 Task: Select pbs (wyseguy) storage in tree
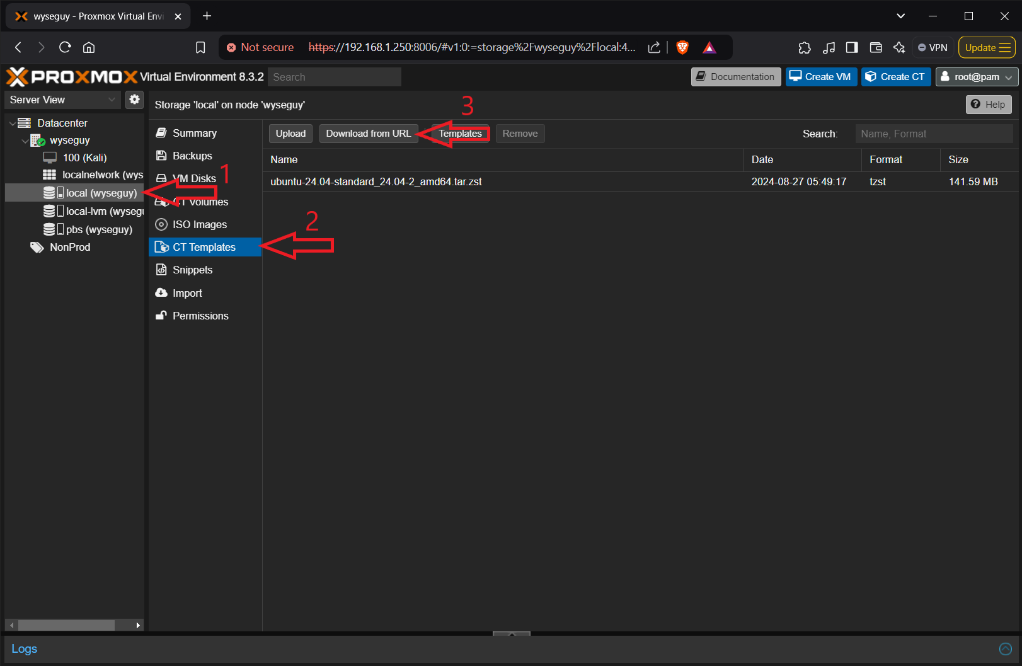pos(88,229)
